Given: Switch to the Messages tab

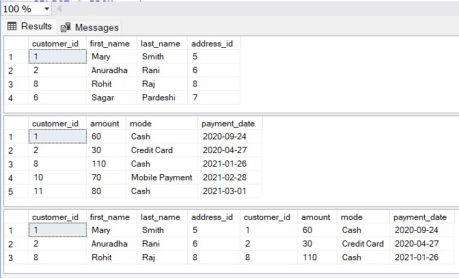Looking at the screenshot, I should [x=89, y=27].
